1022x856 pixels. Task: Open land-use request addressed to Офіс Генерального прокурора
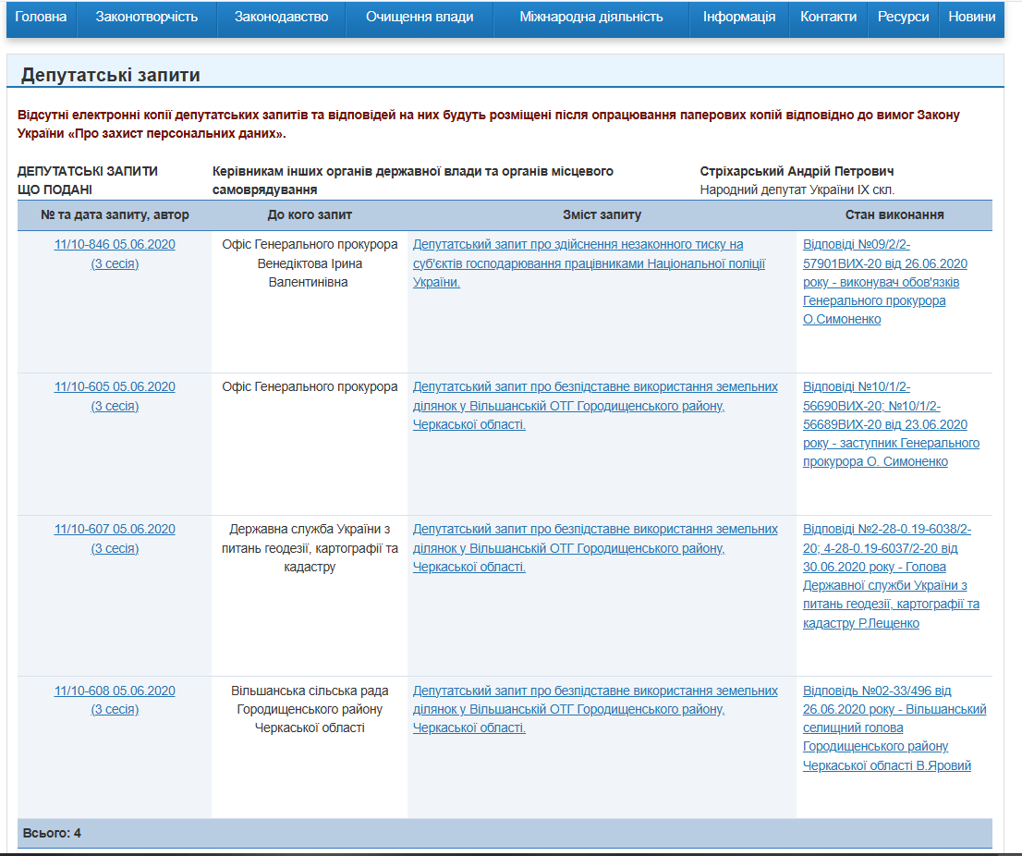pyautogui.click(x=595, y=406)
